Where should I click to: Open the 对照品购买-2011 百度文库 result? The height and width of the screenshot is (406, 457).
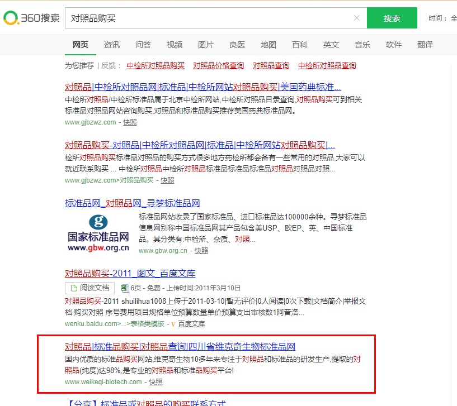click(130, 273)
